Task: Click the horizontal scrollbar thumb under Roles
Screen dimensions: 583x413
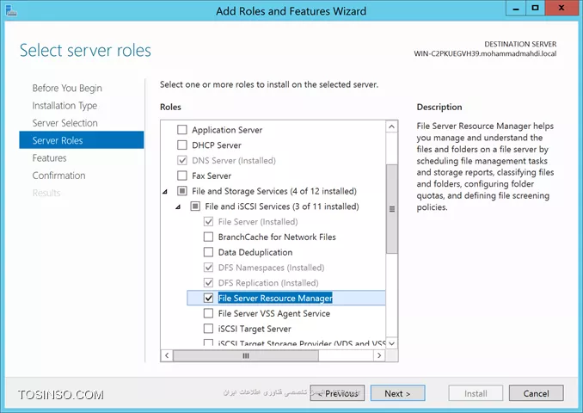Action: (x=246, y=355)
